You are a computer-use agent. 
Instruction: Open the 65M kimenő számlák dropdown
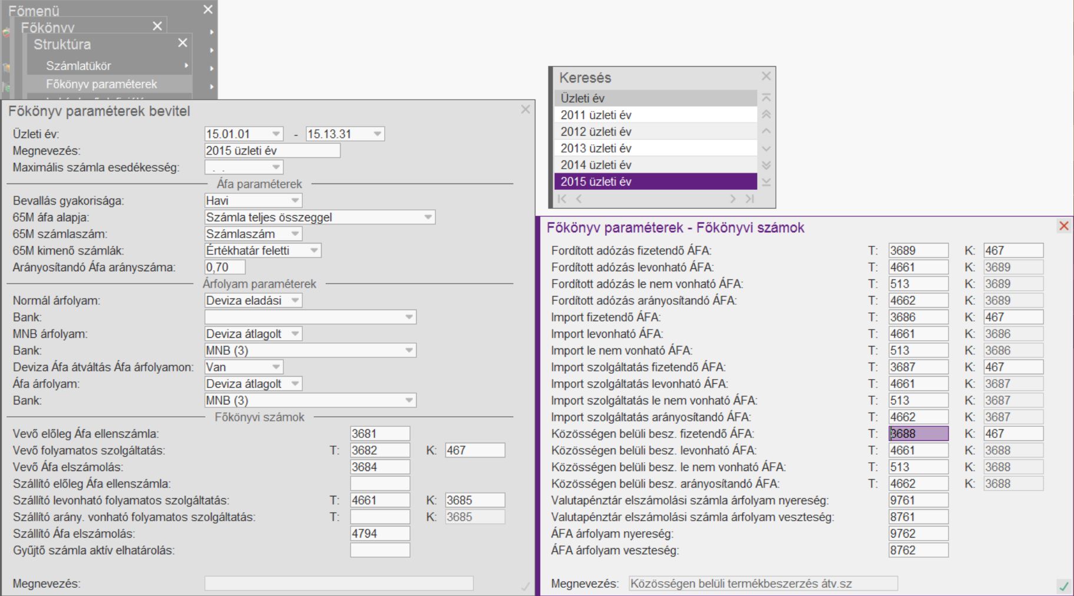pyautogui.click(x=314, y=251)
